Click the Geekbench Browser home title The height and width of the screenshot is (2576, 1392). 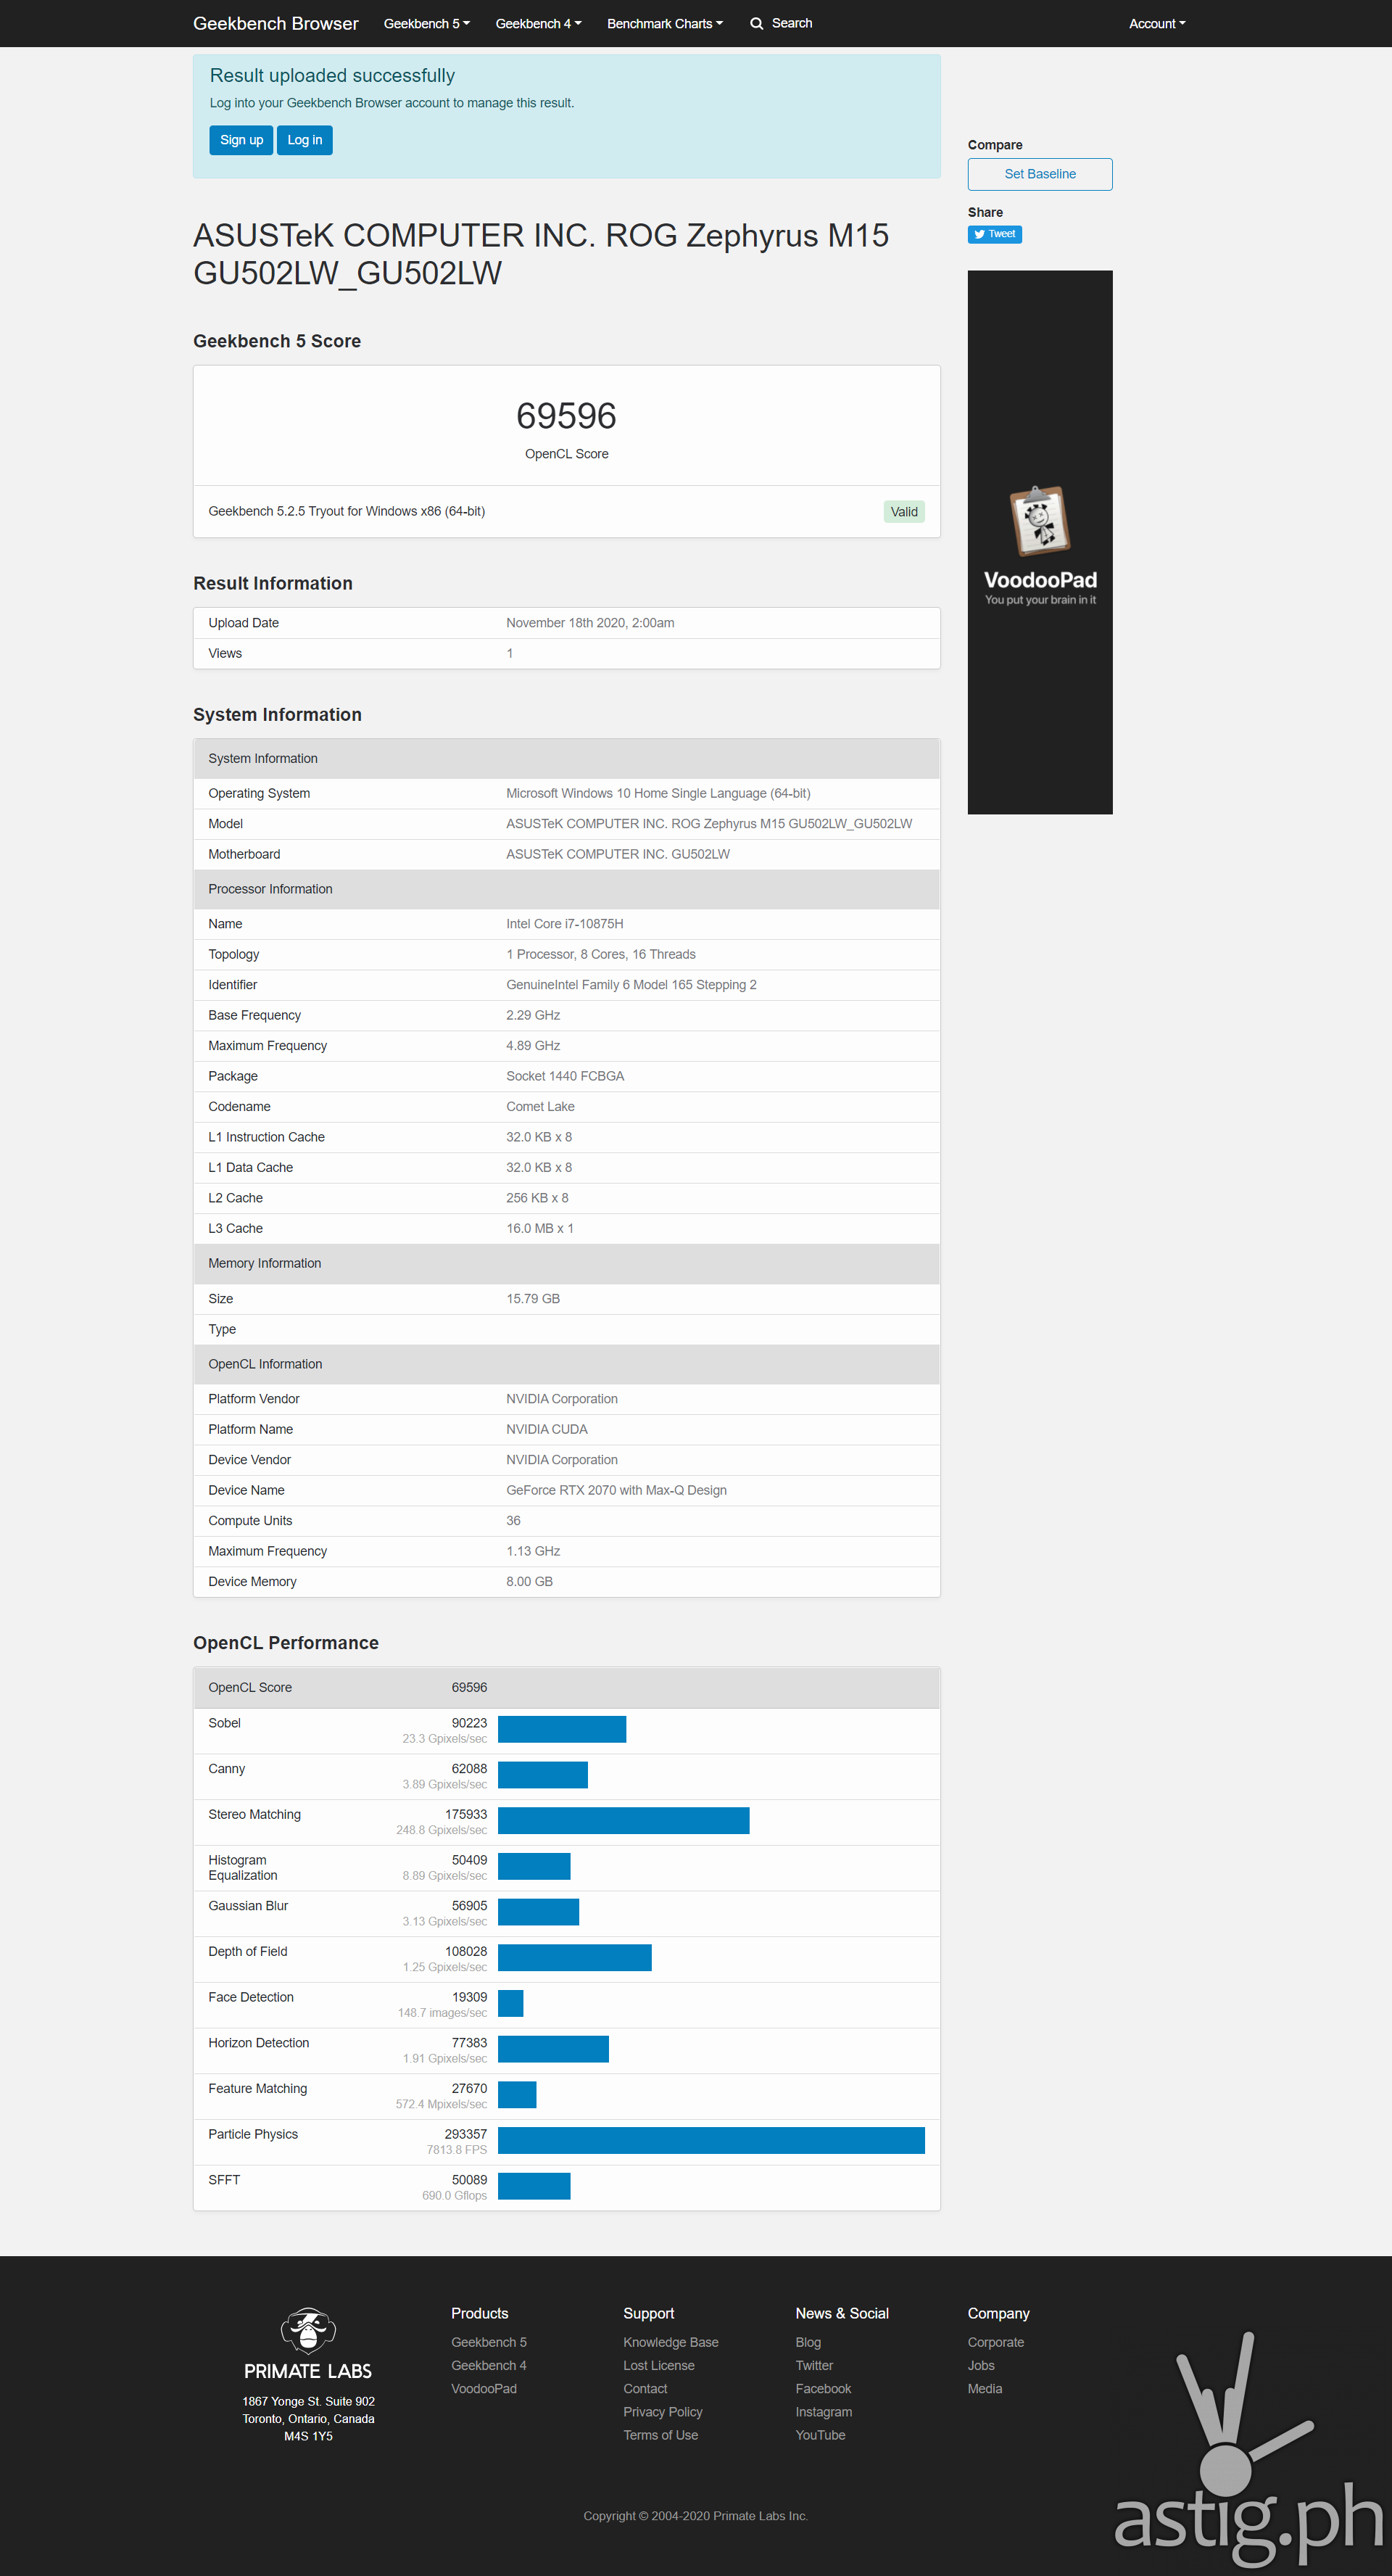tap(275, 23)
